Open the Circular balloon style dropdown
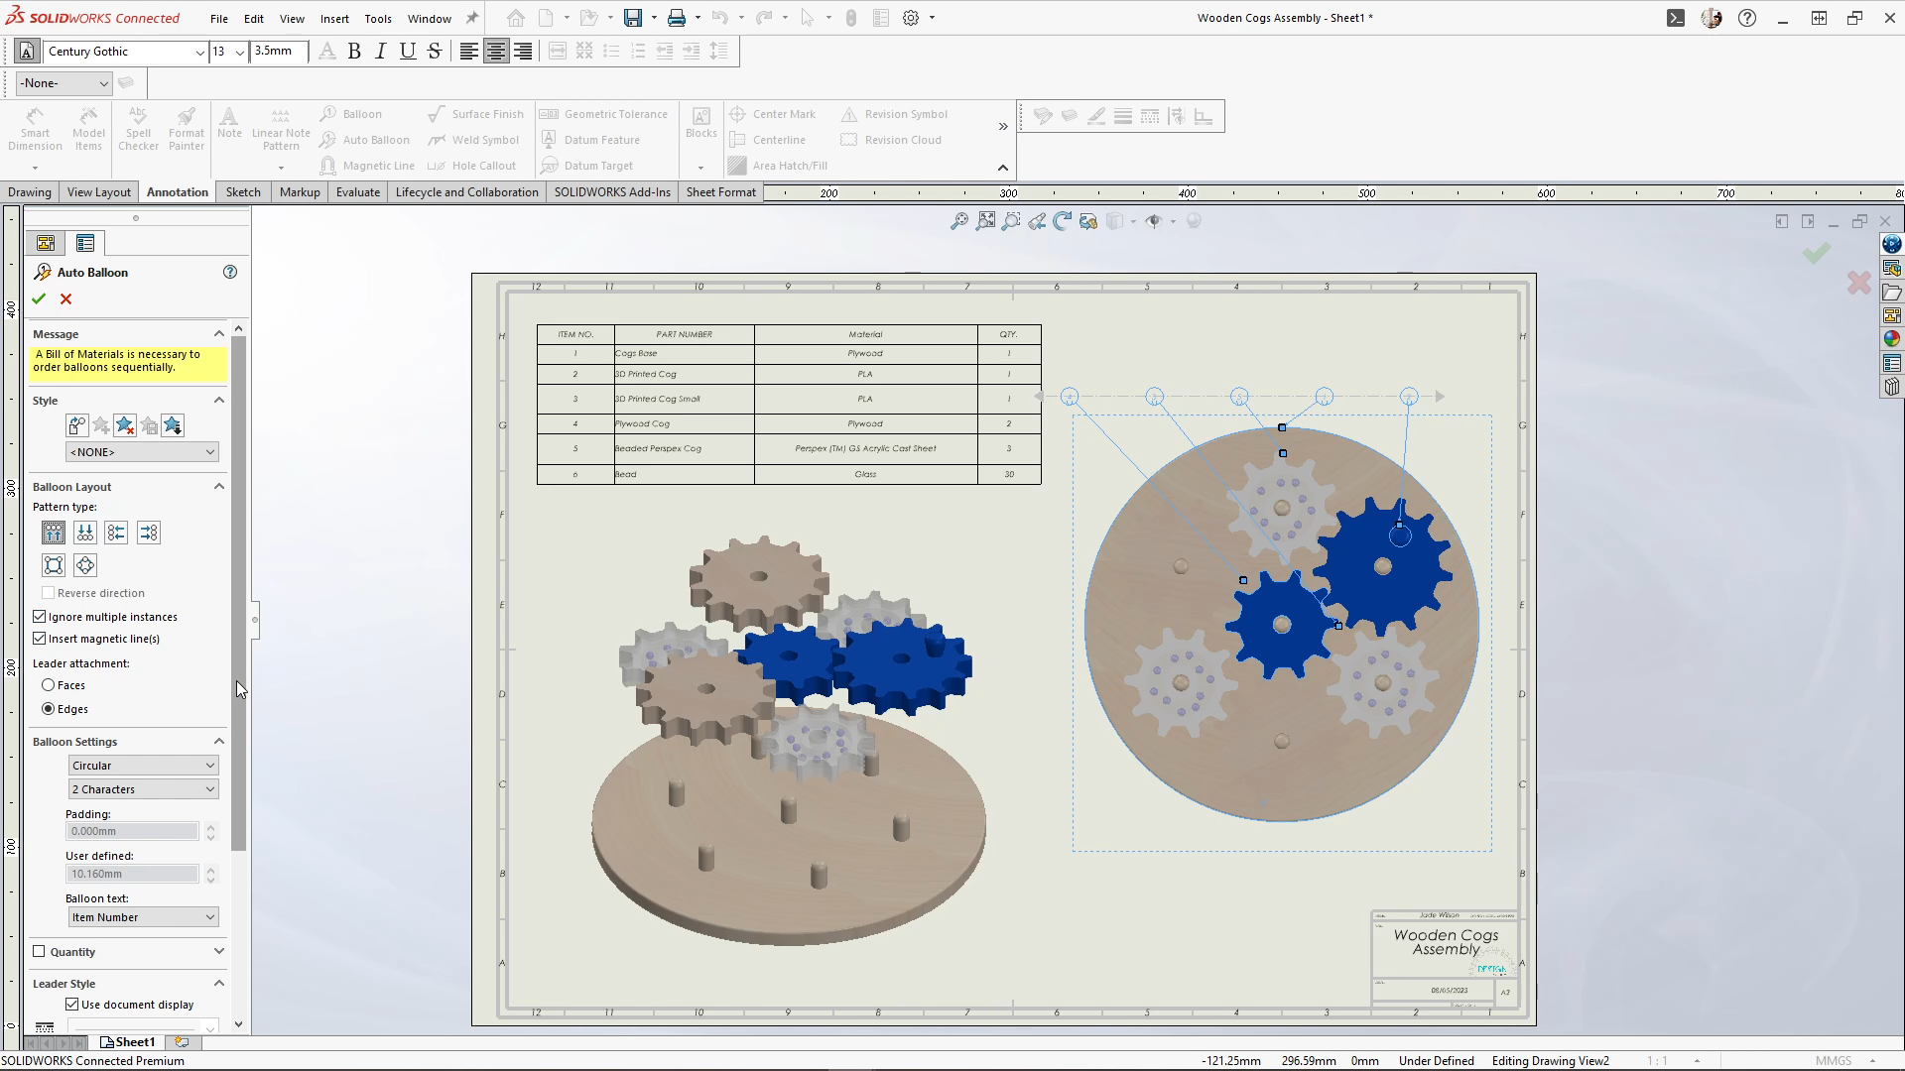The width and height of the screenshot is (1905, 1071). coord(142,766)
